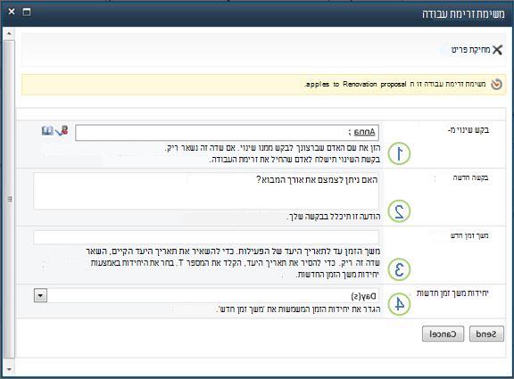Click the people picker field containing Anna
This screenshot has height=379, width=514.
pyautogui.click(x=227, y=133)
